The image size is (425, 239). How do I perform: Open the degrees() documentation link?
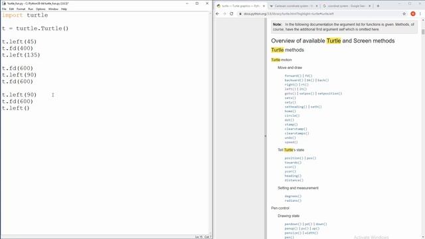[293, 197]
